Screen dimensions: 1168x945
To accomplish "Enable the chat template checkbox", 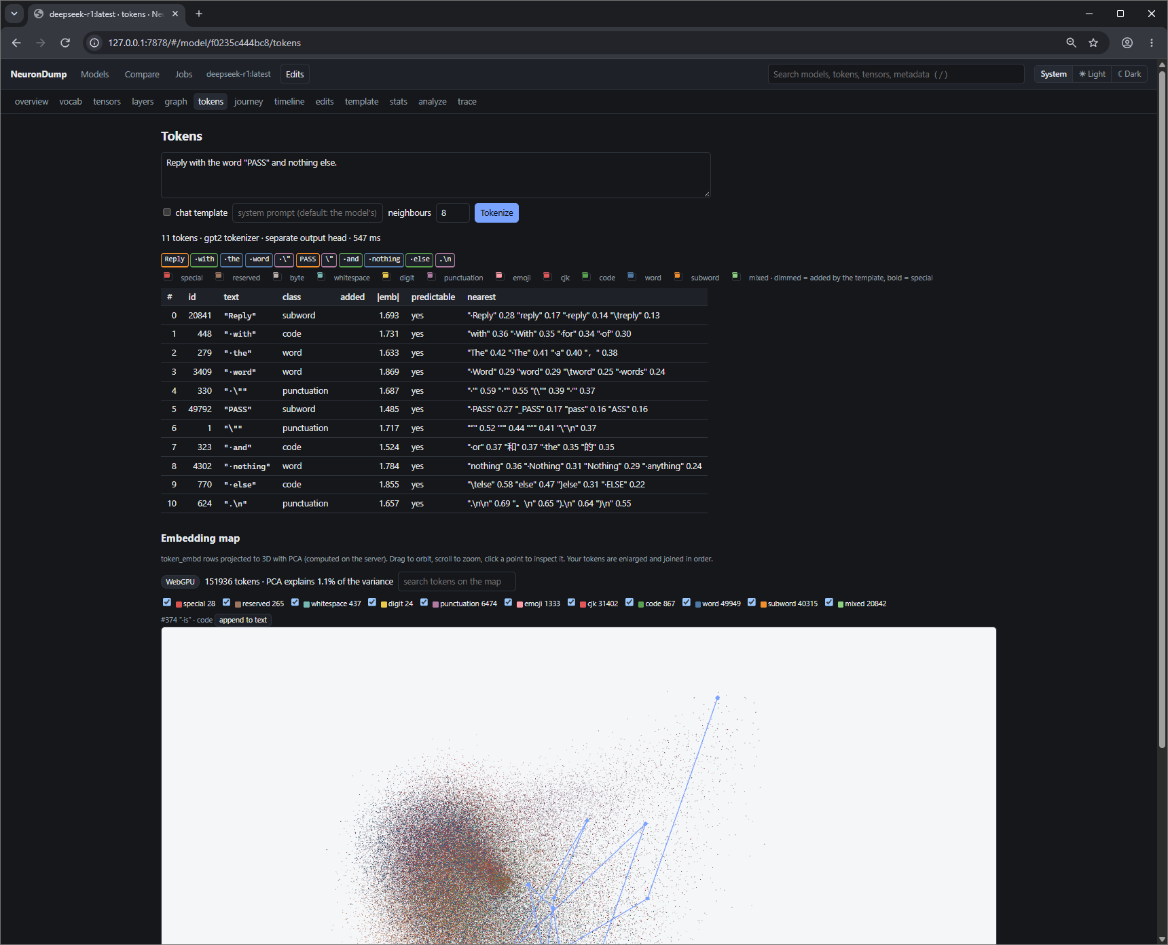I will tap(167, 212).
